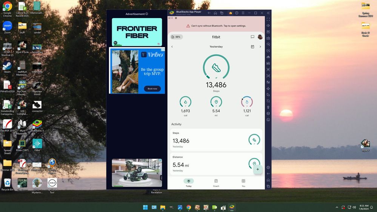Click the BlueStacks volume speaker icon

(x=268, y=26)
